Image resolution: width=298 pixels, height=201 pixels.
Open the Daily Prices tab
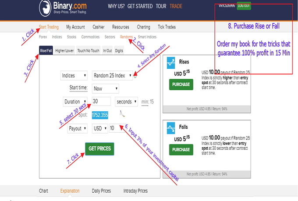[101, 191]
